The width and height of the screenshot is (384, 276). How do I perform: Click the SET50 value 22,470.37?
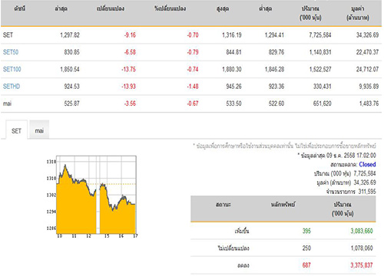367,52
